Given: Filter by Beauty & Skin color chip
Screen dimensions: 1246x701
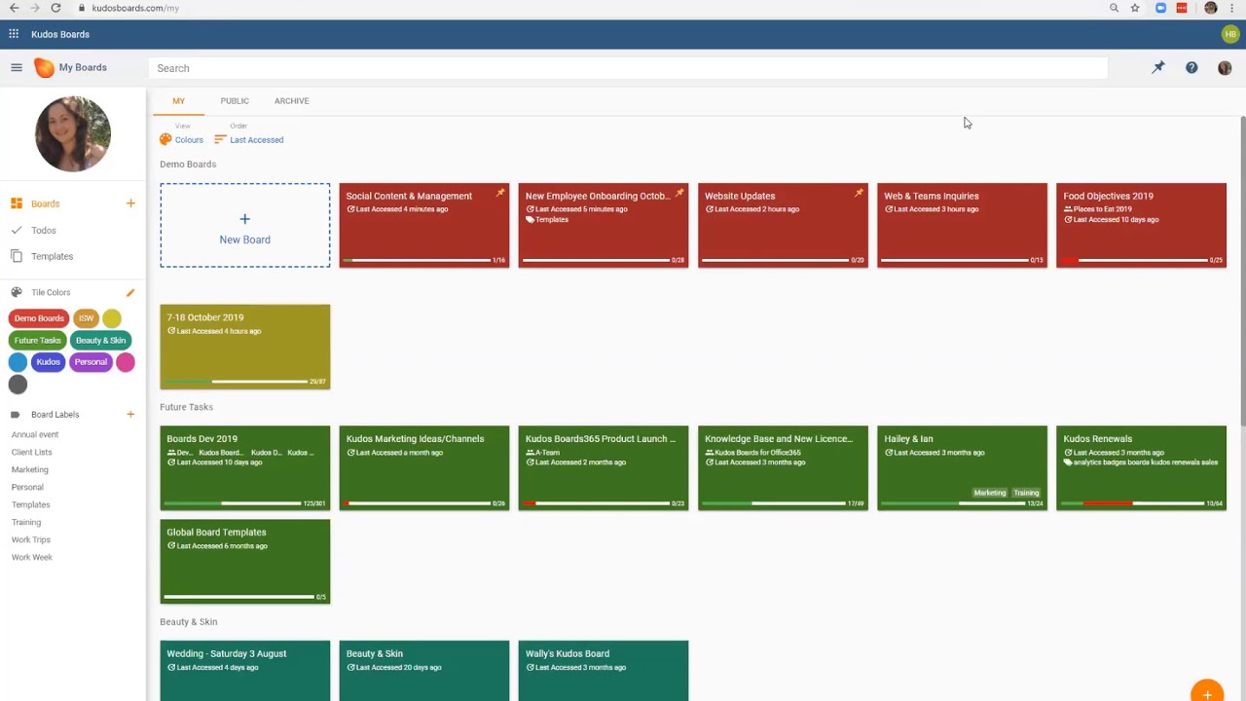Looking at the screenshot, I should 100,340.
